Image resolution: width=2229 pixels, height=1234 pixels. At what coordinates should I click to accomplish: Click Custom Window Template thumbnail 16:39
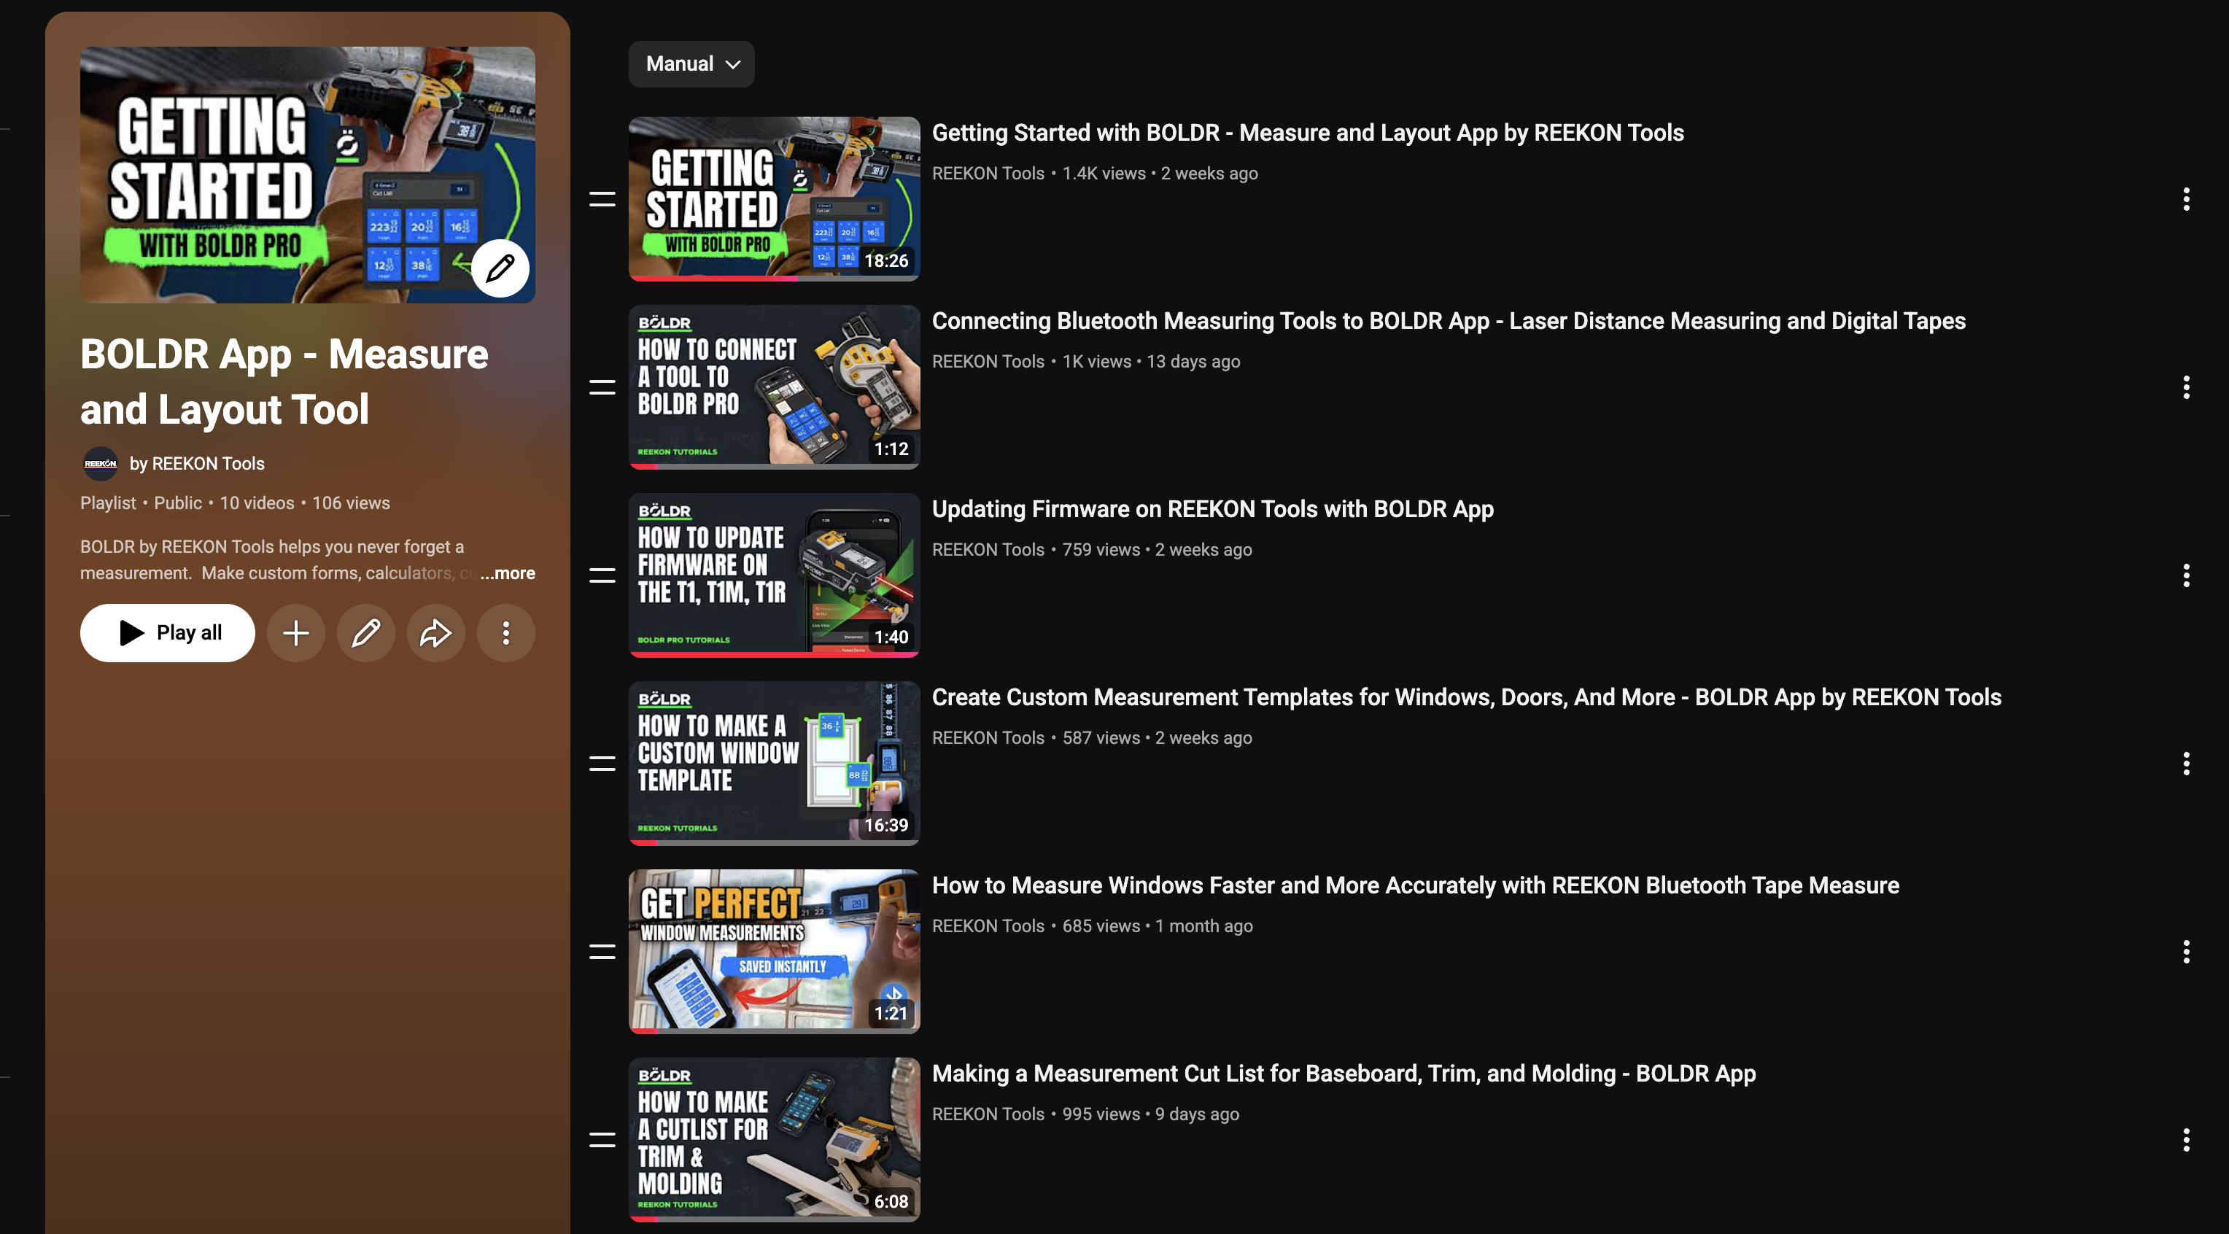775,764
